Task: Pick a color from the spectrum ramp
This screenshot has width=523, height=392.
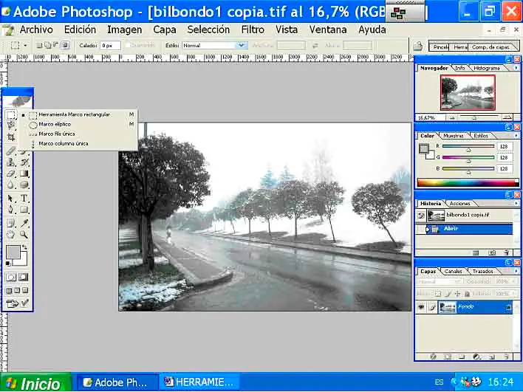Action: click(468, 182)
